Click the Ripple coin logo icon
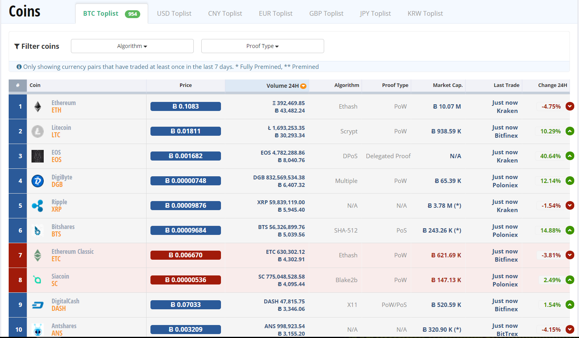The height and width of the screenshot is (338, 579). tap(37, 206)
